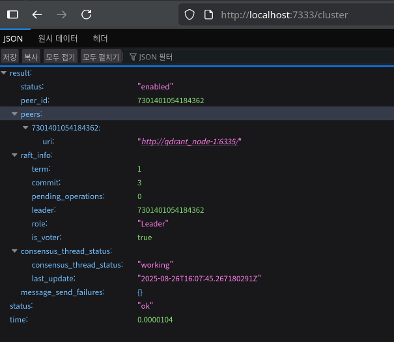Go back with the left arrow
The image size is (394, 342).
point(37,14)
